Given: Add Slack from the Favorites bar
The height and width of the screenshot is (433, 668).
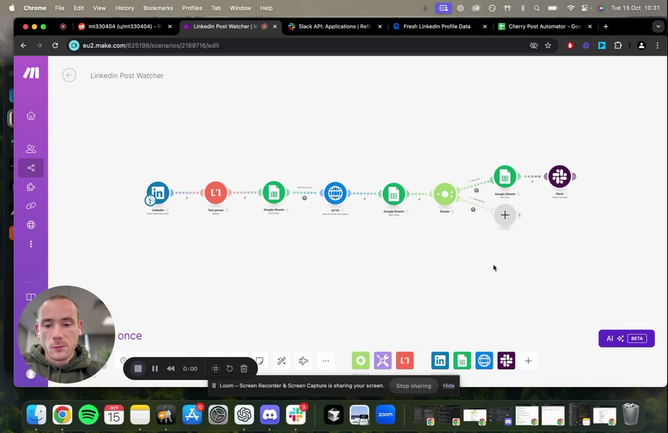Looking at the screenshot, I should 506,360.
